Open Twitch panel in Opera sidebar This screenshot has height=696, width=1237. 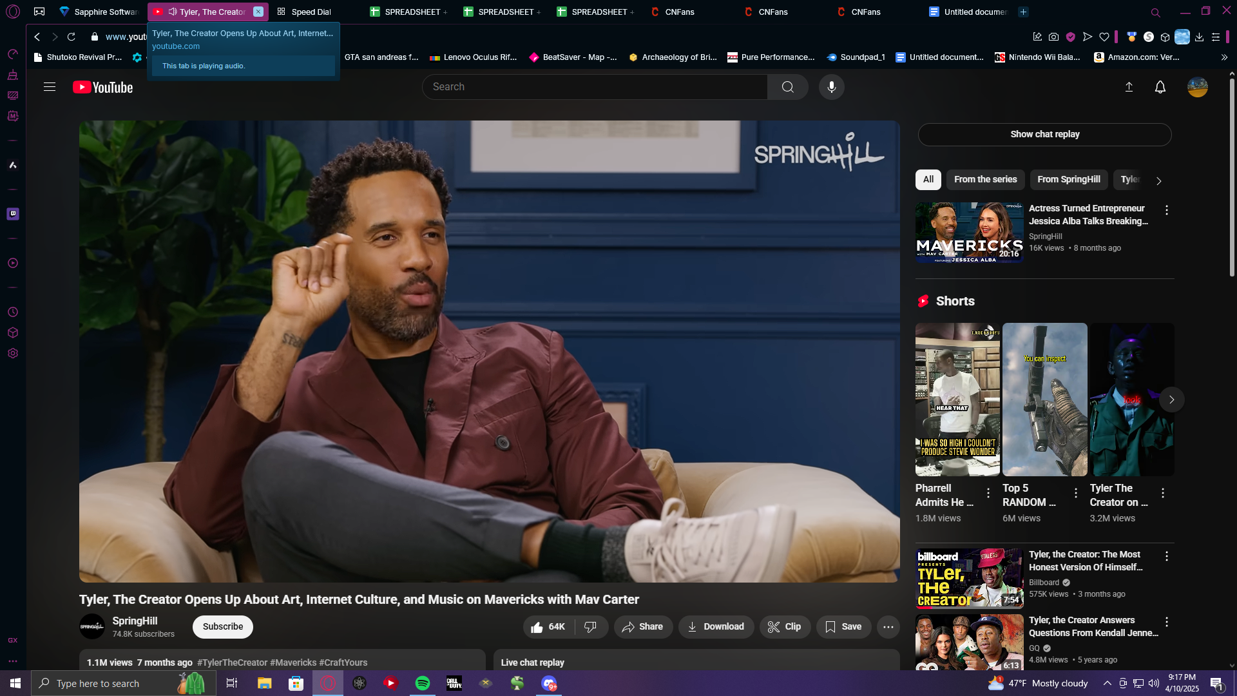click(13, 214)
